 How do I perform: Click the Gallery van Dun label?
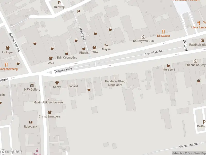[143, 41]
